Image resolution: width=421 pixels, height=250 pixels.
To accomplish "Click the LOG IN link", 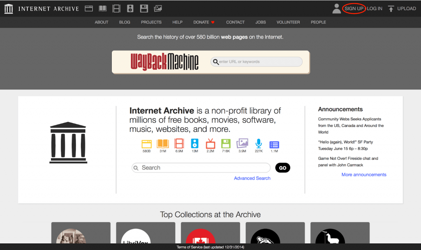I will pyautogui.click(x=375, y=9).
